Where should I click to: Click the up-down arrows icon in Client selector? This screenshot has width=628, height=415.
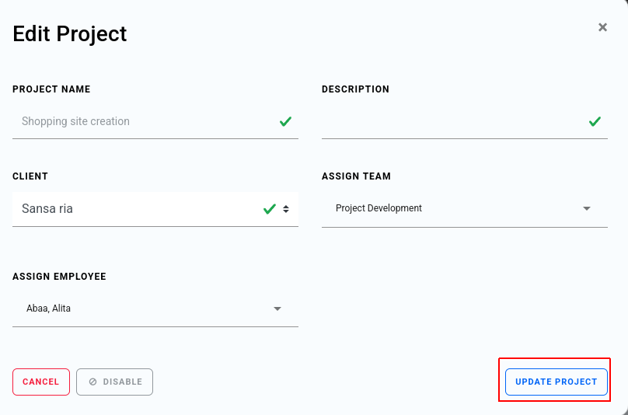click(286, 209)
